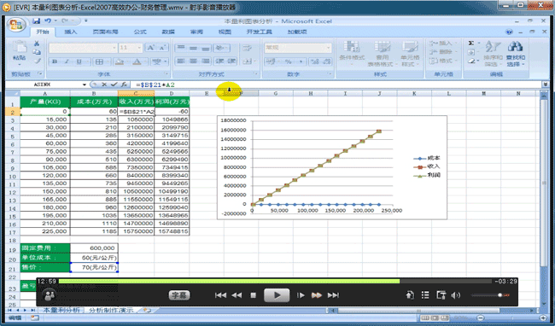Click the Cancel X in the formula bar
Viewport: 555px width, 326px height.
104,84
